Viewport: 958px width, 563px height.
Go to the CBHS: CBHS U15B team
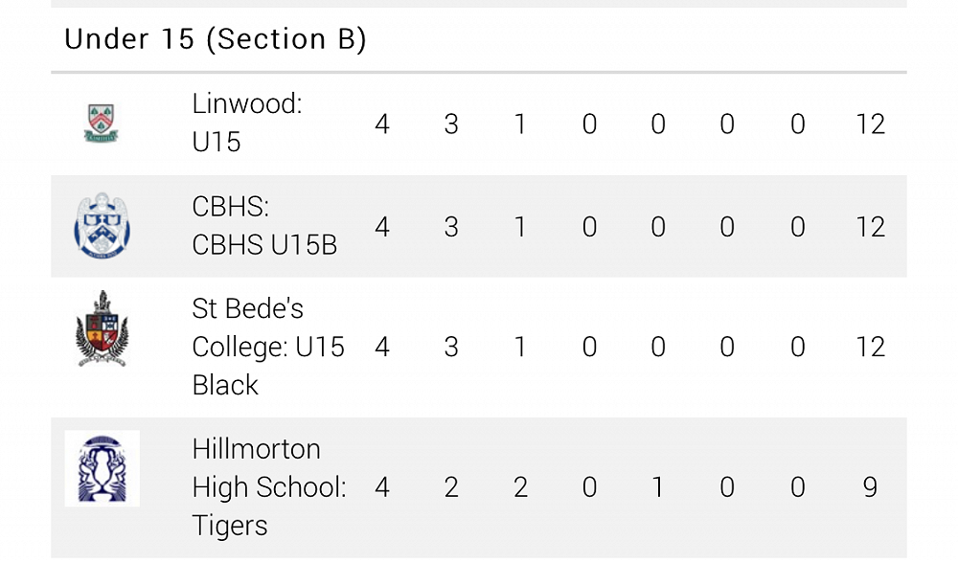[x=264, y=226]
